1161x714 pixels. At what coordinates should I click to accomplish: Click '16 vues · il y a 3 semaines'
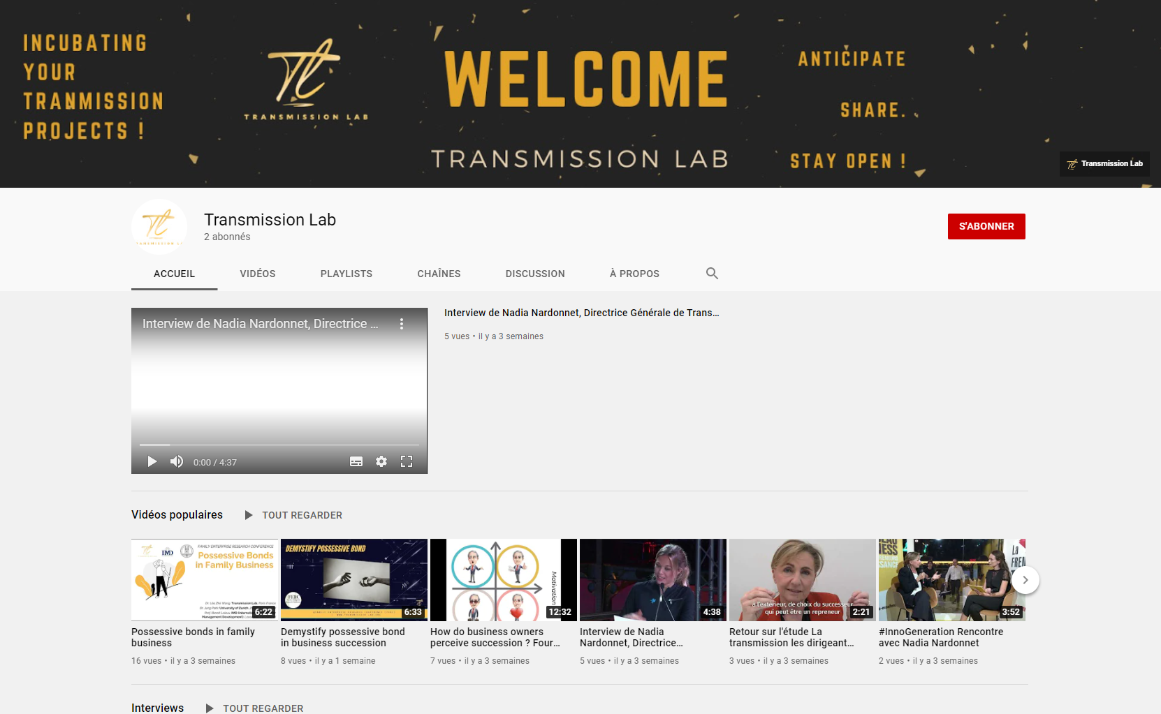183,661
